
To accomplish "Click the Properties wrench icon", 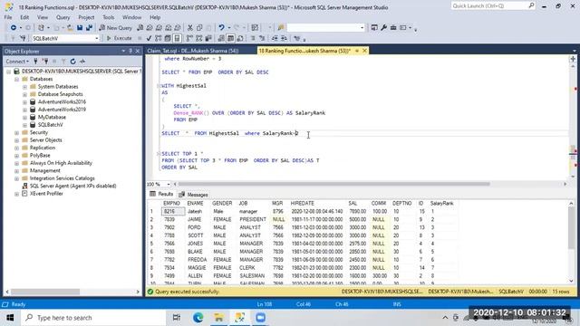I will coord(383,28).
